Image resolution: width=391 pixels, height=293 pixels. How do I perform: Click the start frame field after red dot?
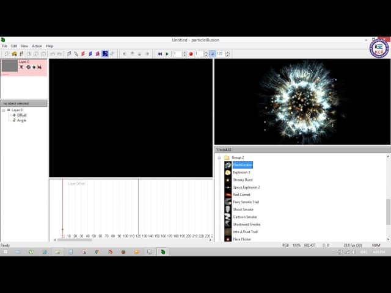point(199,54)
